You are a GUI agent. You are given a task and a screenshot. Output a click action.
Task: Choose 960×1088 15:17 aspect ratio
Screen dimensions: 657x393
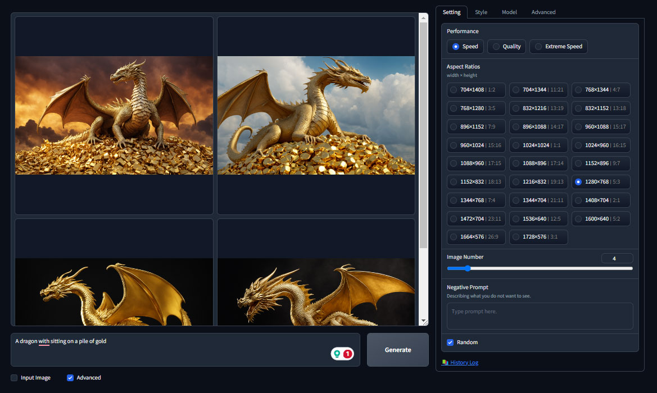coord(601,126)
